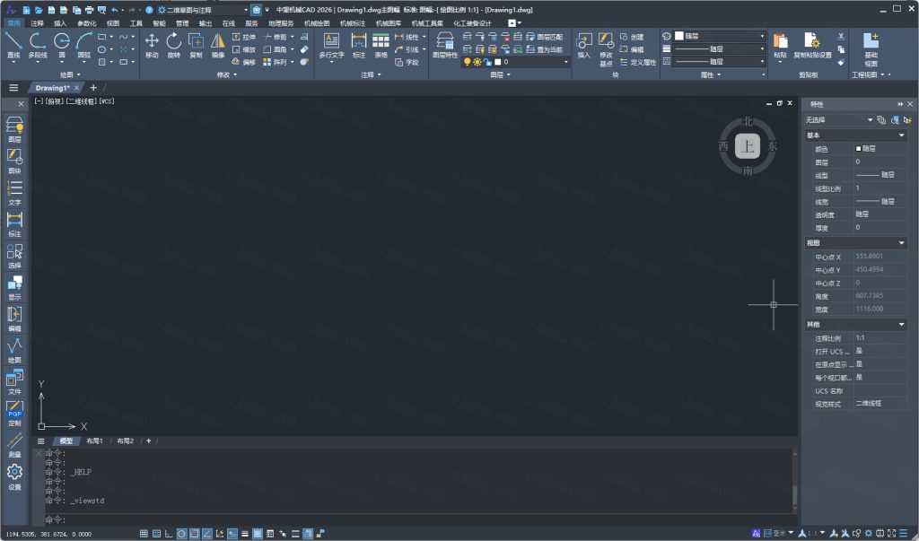919x541 pixels.
Task: Open the 随层 color swatch dropdown in ribbon
Action: click(x=720, y=36)
